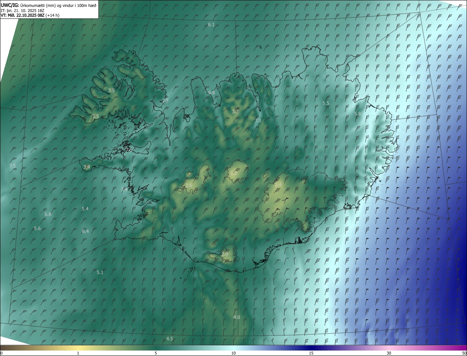Click the 6.1 value label on the map
Screen dimensions: 467x356
click(211, 24)
